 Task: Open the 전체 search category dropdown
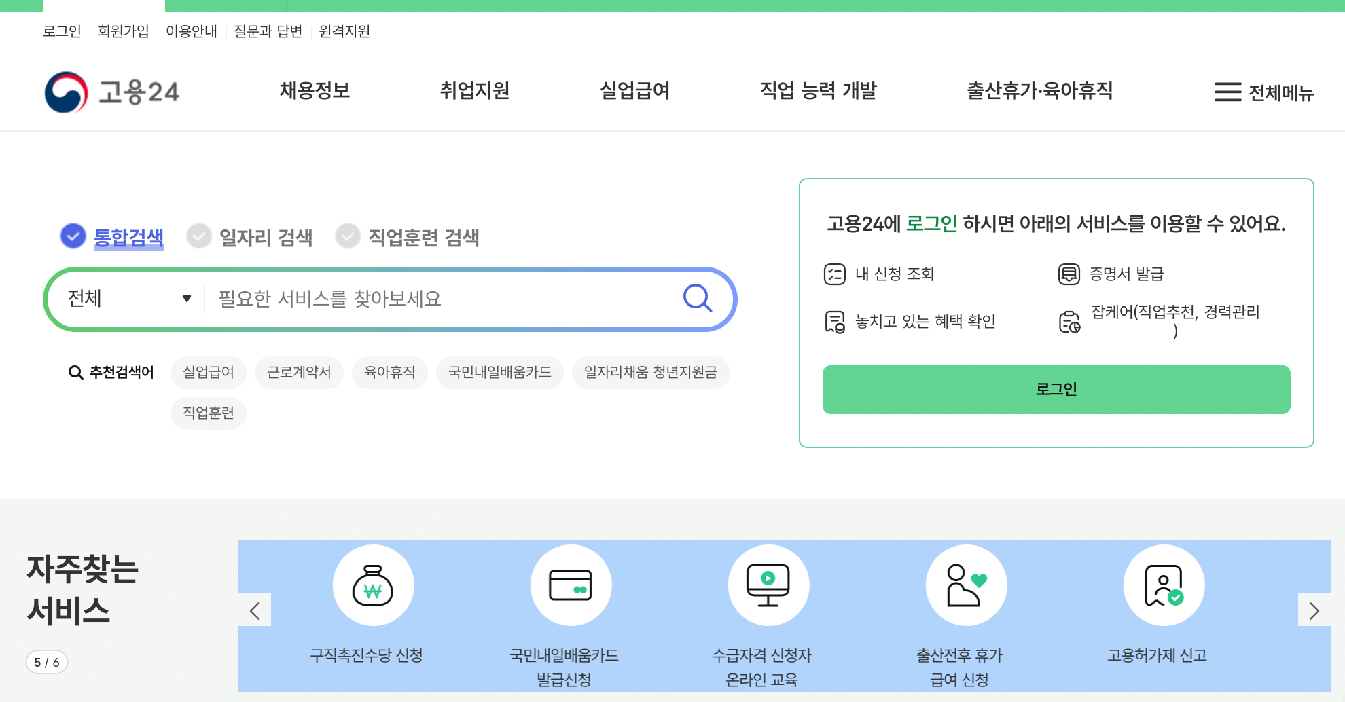pyautogui.click(x=129, y=298)
